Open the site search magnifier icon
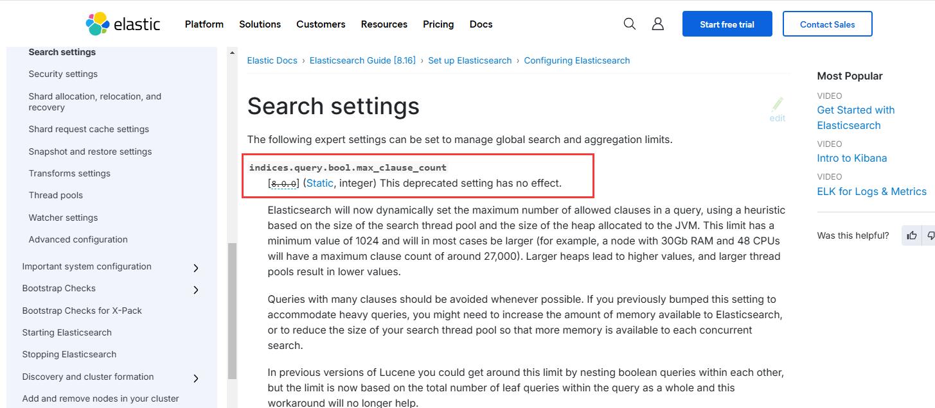 point(630,24)
